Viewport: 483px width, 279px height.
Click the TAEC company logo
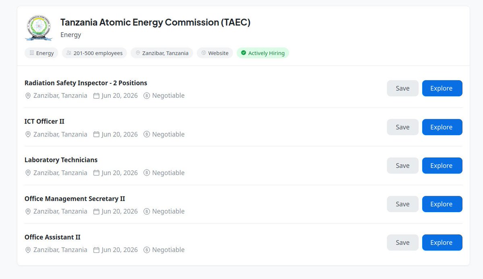[x=39, y=28]
